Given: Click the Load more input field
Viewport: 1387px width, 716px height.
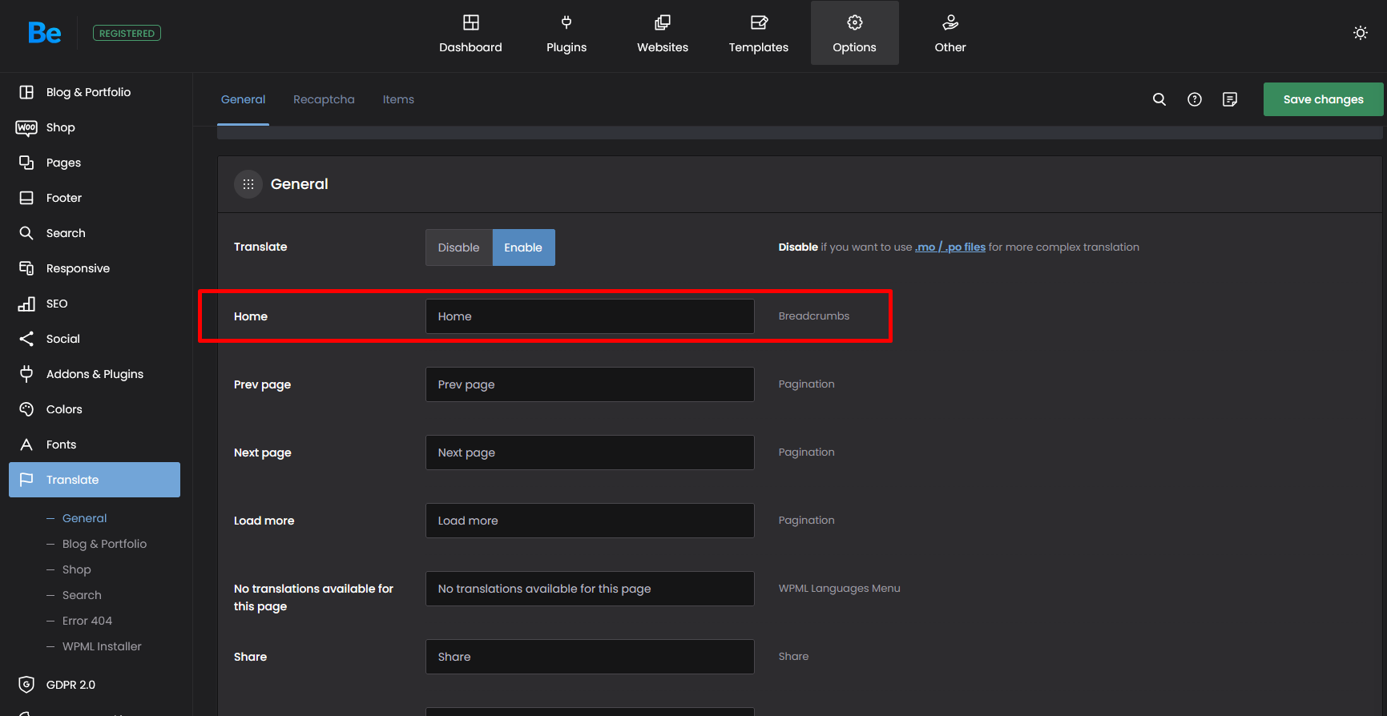Looking at the screenshot, I should pos(590,521).
